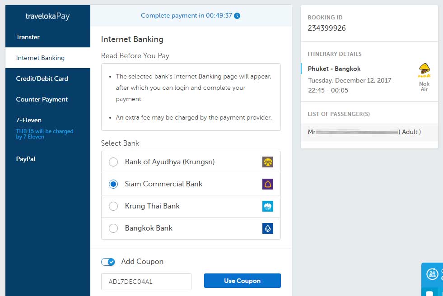Click the coupon code input field
The width and height of the screenshot is (443, 296).
(x=146, y=282)
